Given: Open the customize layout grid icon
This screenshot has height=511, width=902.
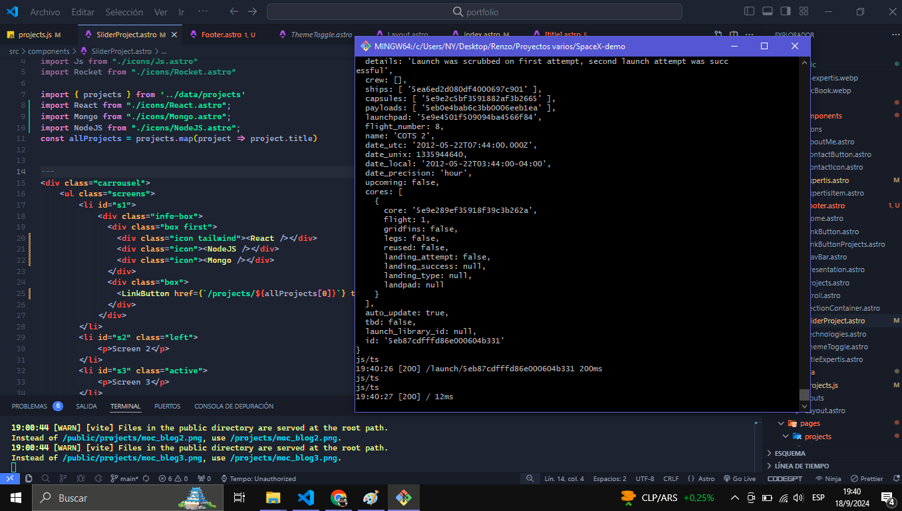Looking at the screenshot, I should [x=803, y=11].
